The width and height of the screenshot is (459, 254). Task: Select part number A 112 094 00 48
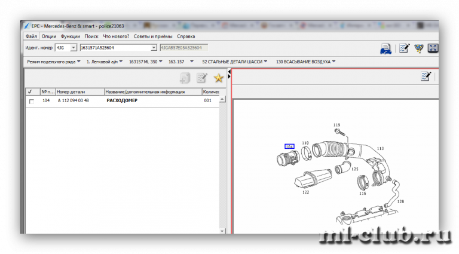coord(73,100)
